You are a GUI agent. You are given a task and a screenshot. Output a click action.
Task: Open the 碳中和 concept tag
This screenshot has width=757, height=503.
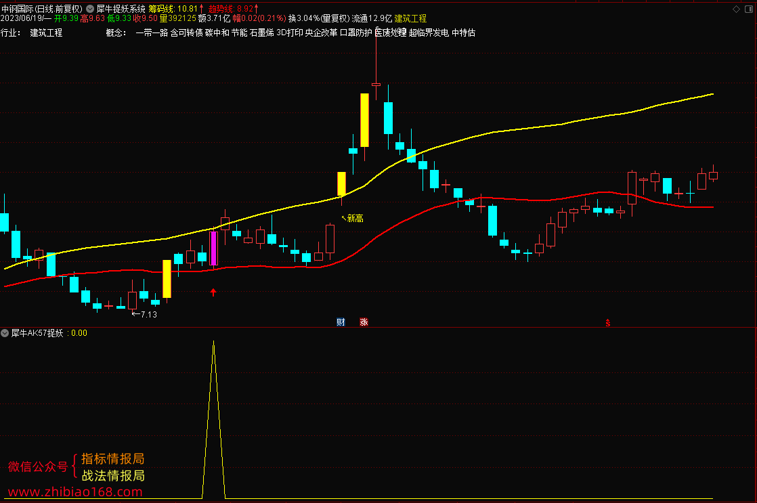click(x=217, y=32)
